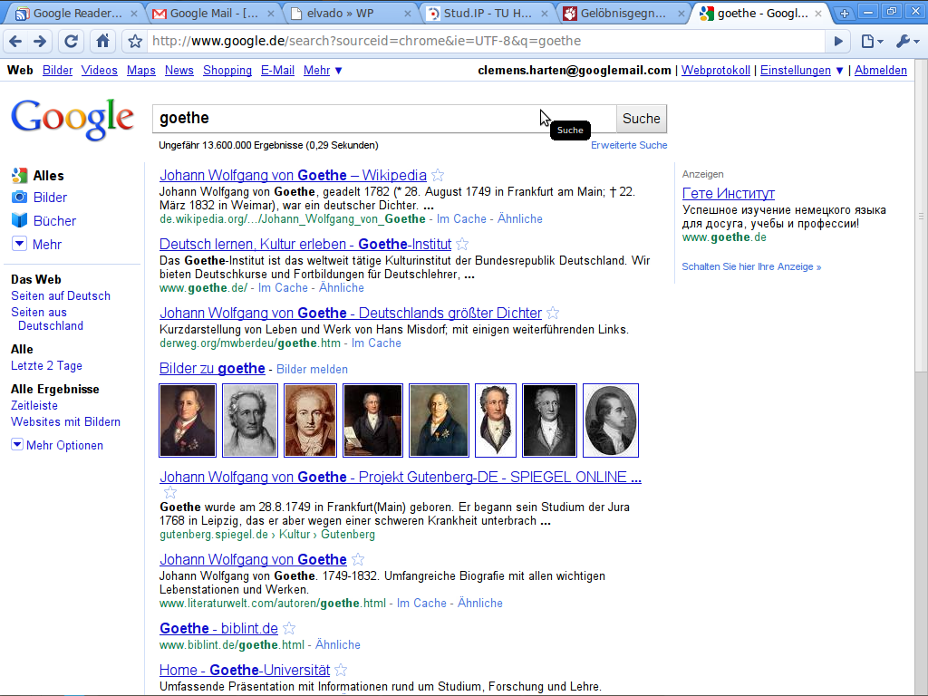Open the home page via house icon

click(x=103, y=41)
